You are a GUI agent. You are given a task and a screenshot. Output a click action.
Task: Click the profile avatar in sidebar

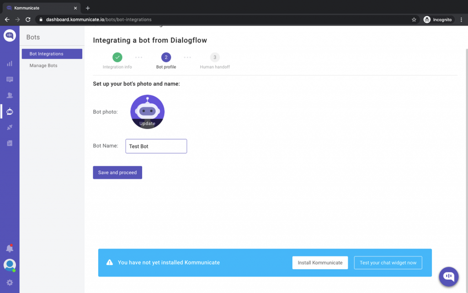click(10, 265)
